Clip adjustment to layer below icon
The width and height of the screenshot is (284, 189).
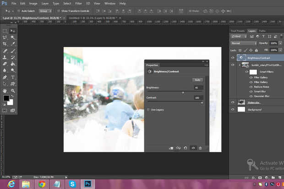[x=171, y=148]
